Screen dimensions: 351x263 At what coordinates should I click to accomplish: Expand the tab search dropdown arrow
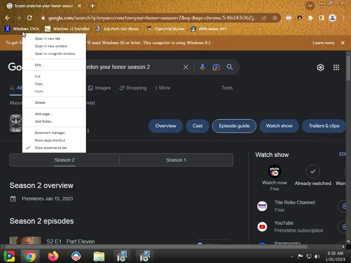(x=310, y=6)
